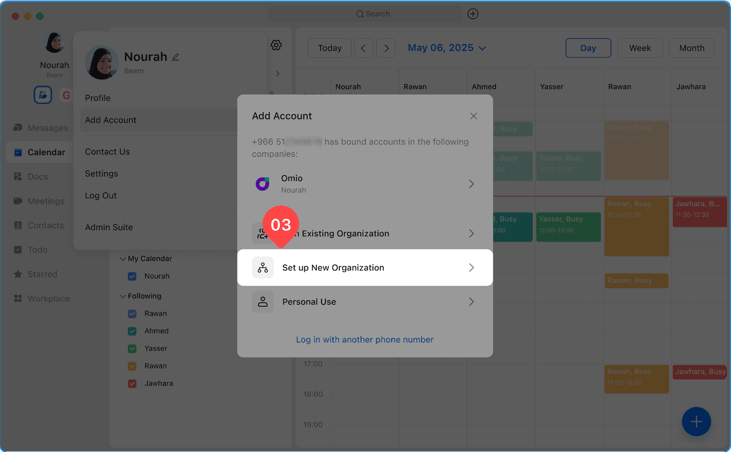
Task: Click the plus icon beside the search bar
Action: (x=473, y=14)
